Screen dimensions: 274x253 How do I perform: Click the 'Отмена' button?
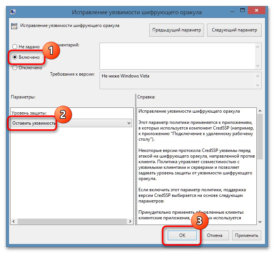[x=214, y=235]
